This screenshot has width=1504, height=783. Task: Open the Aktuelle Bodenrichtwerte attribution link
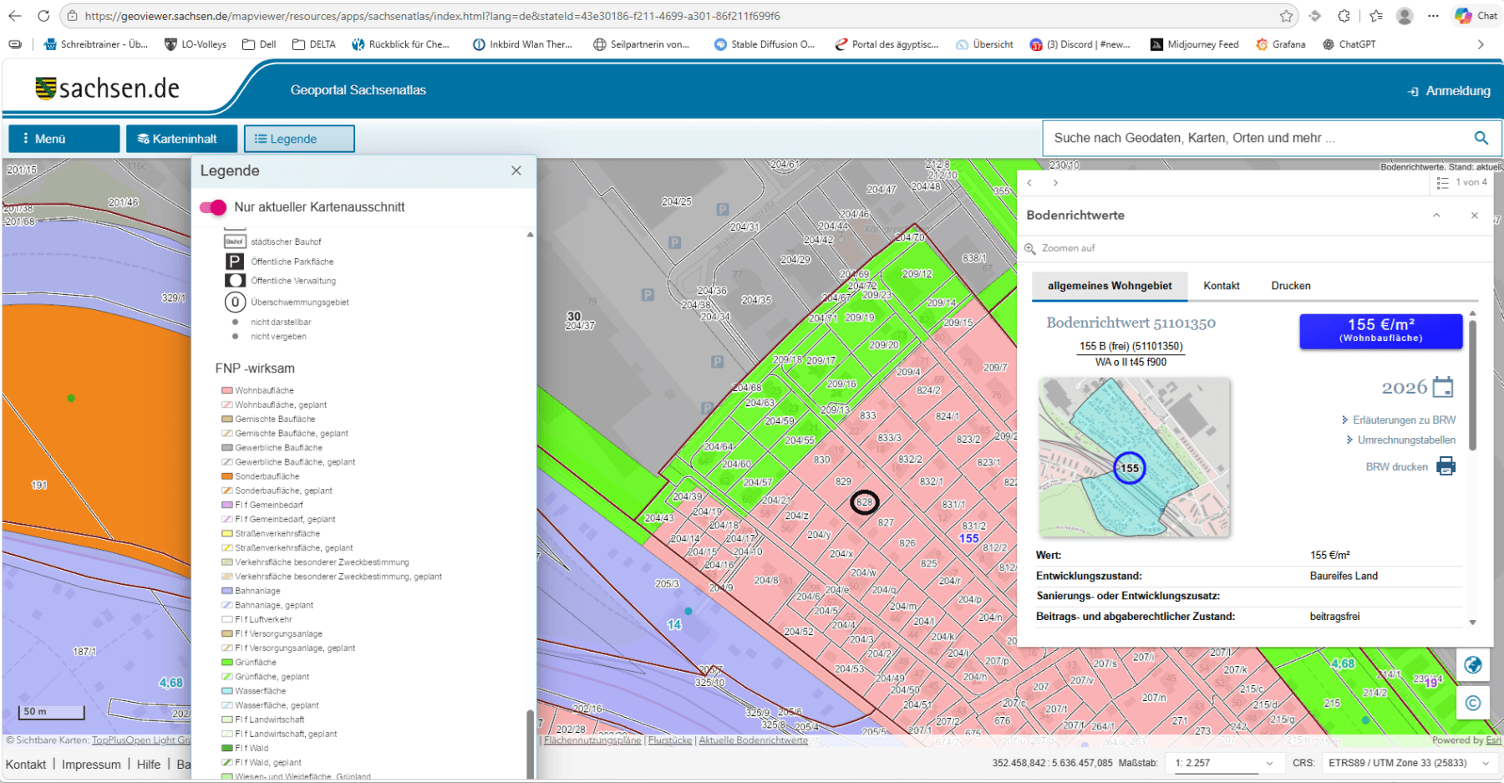[754, 740]
